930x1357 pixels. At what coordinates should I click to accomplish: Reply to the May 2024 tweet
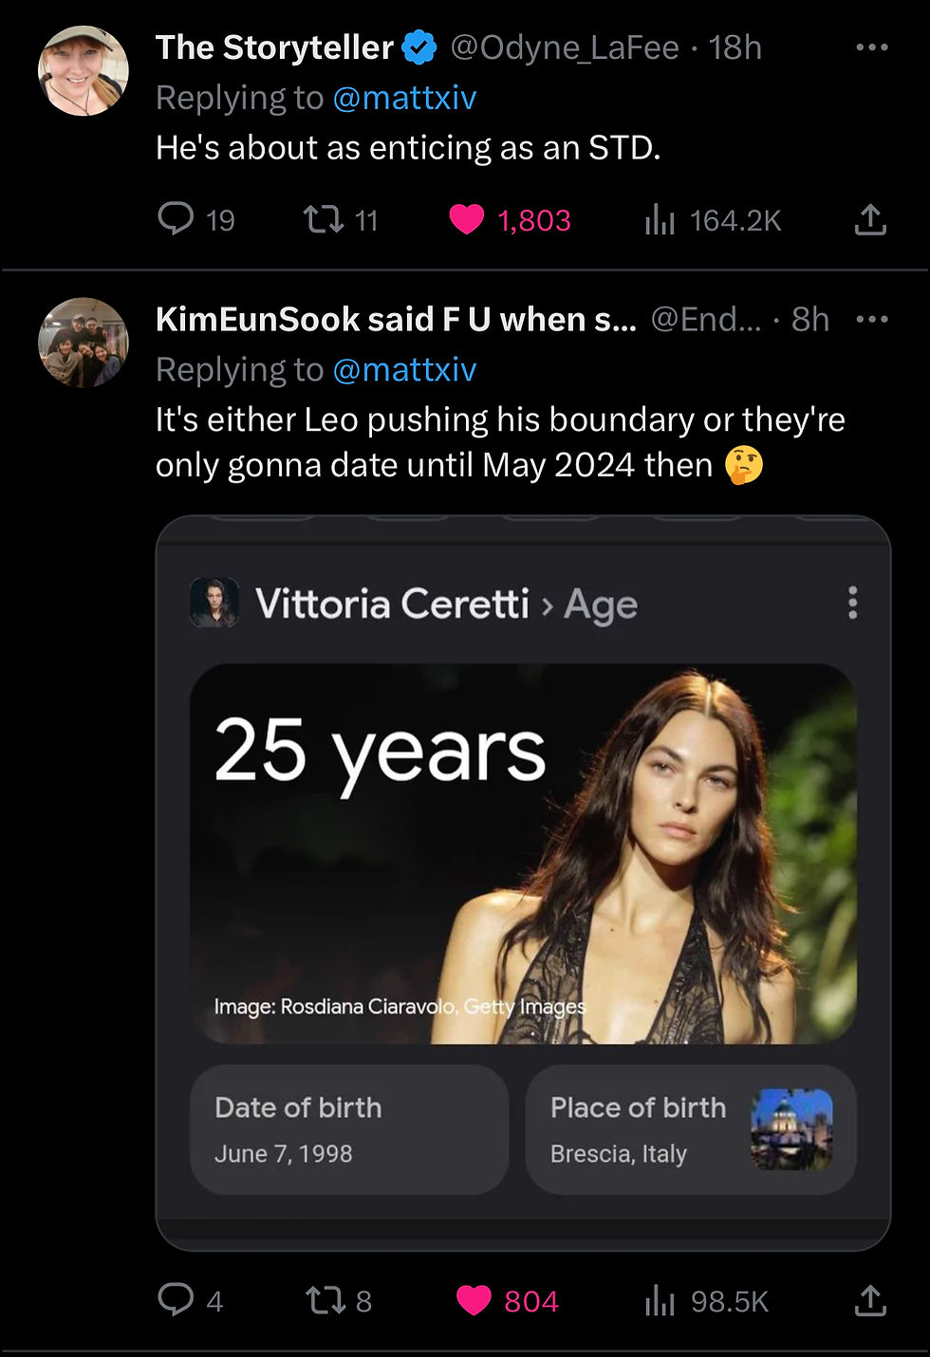click(x=177, y=1300)
